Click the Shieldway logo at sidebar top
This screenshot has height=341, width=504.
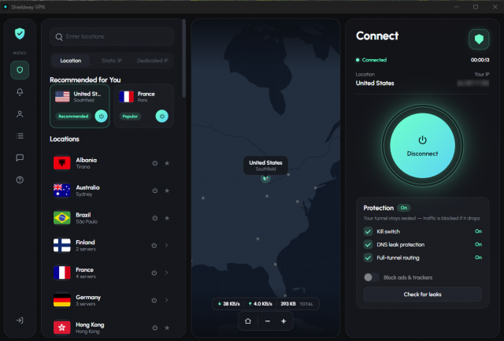pos(20,33)
